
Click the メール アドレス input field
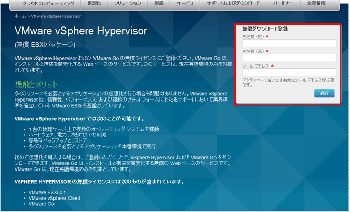click(x=290, y=73)
